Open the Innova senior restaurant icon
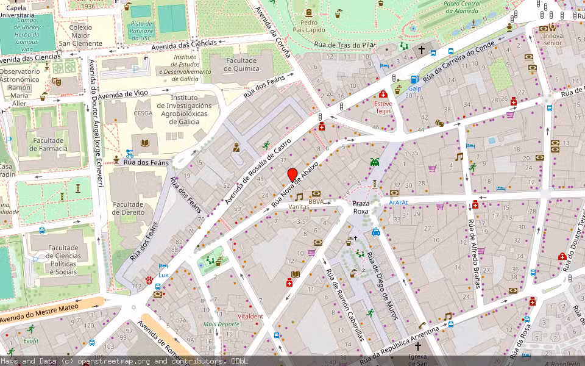The image size is (585, 366). tap(553, 27)
